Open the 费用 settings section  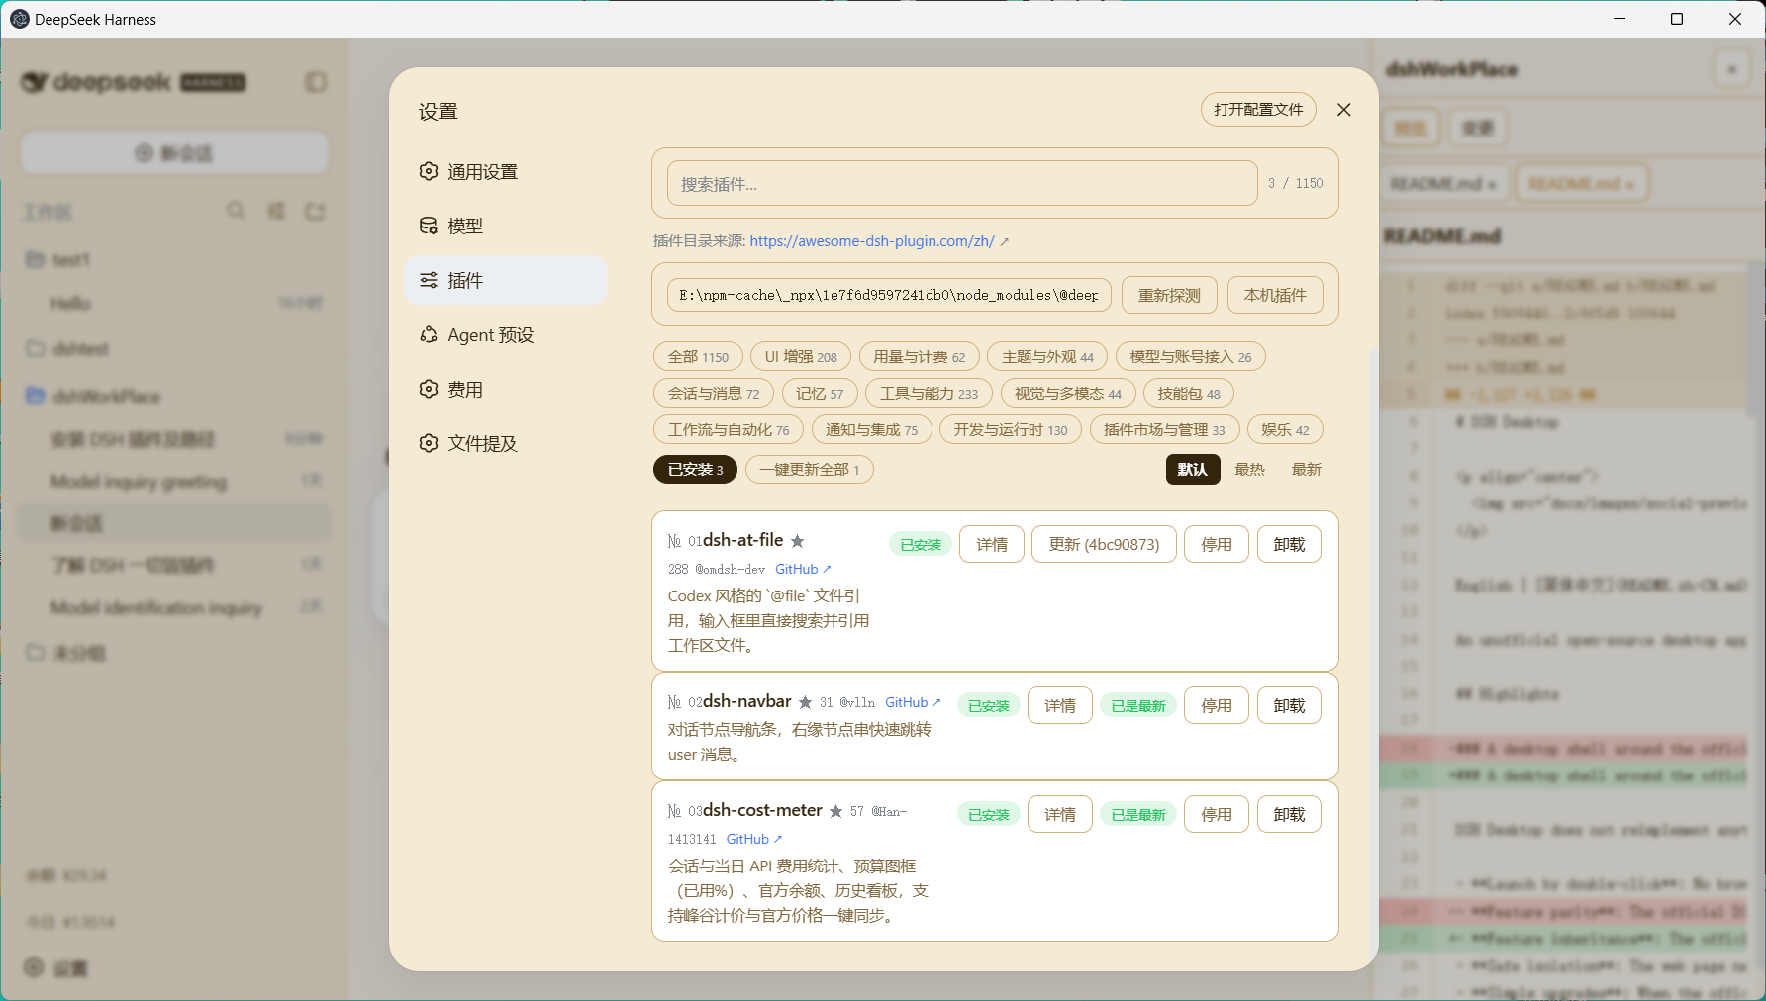click(505, 390)
